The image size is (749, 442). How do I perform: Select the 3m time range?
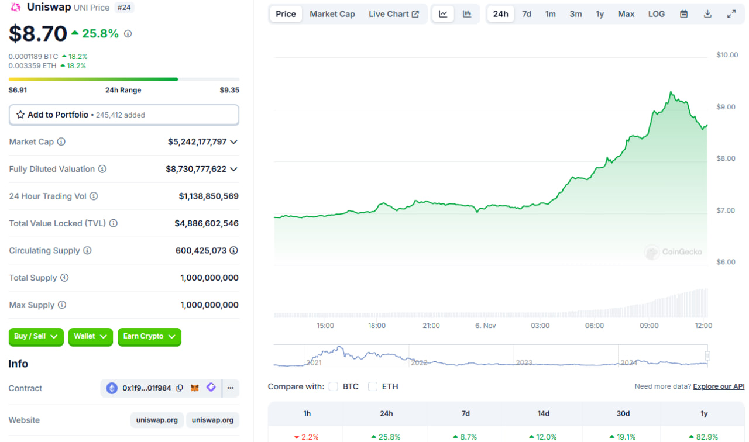click(576, 14)
